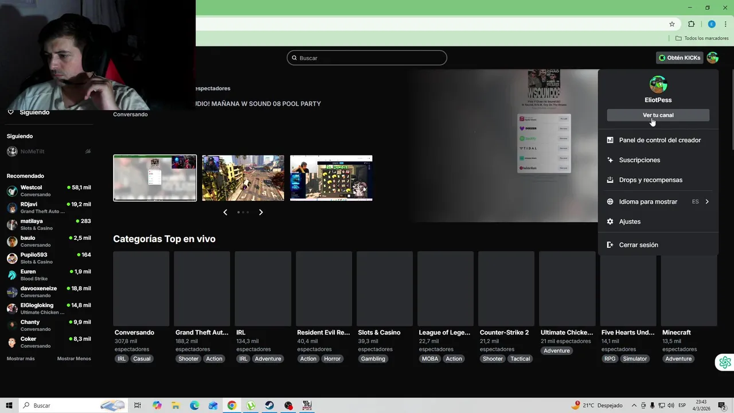Select Idioma para mostrar menu entry
This screenshot has width=734, height=413.
click(658, 202)
